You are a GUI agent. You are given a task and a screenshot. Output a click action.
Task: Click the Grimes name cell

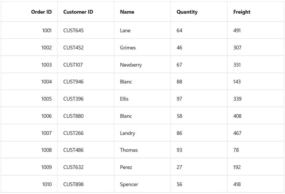tap(128, 48)
